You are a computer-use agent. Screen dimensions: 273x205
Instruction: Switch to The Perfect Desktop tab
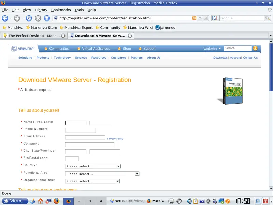point(34,36)
